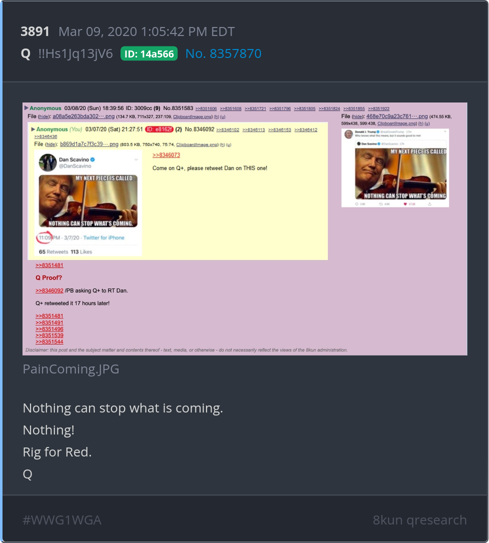
Task: Open Dan Scavino tweet dropdown chevron
Action: pos(136,159)
